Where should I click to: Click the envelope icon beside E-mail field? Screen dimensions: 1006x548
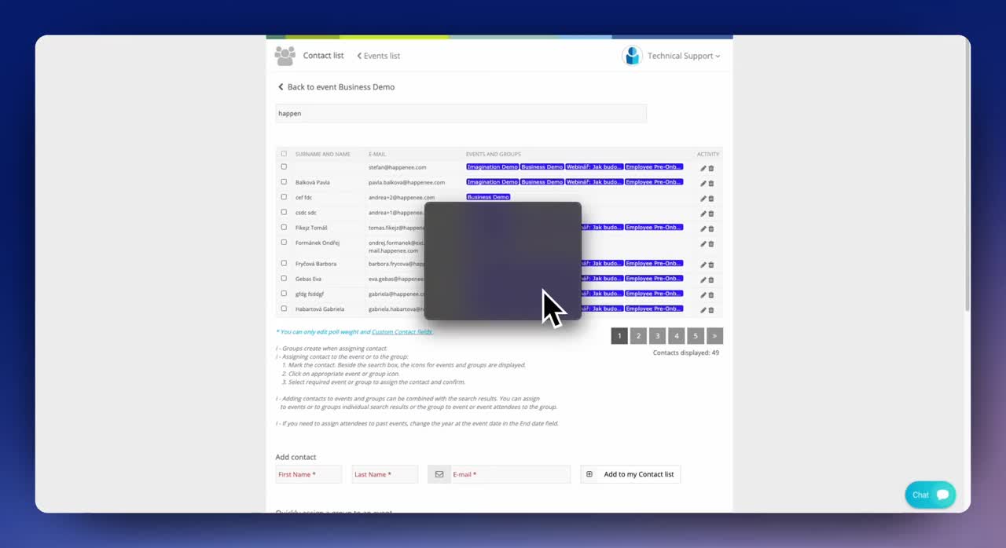click(439, 474)
